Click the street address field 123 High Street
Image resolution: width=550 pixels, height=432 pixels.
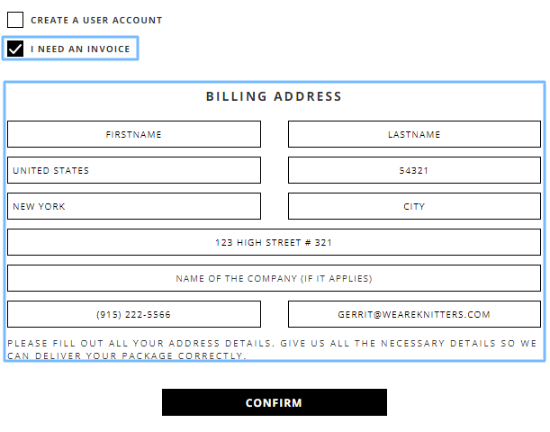point(274,242)
